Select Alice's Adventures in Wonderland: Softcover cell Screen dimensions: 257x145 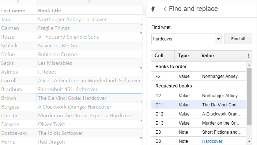[x=90, y=81]
